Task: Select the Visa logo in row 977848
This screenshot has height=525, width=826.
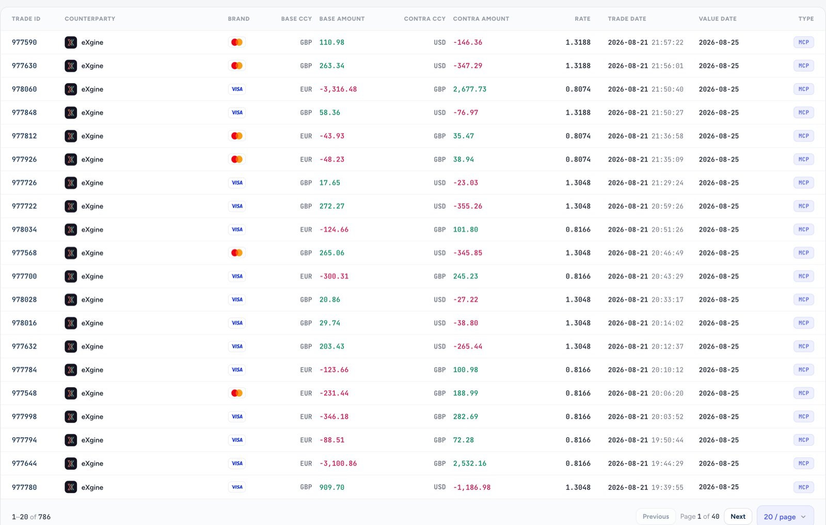Action: pos(237,113)
